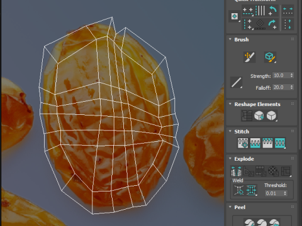Click the Set Pivot button in Quick Transform
Image resolution: width=302 pixels, height=226 pixels.
coord(235,16)
